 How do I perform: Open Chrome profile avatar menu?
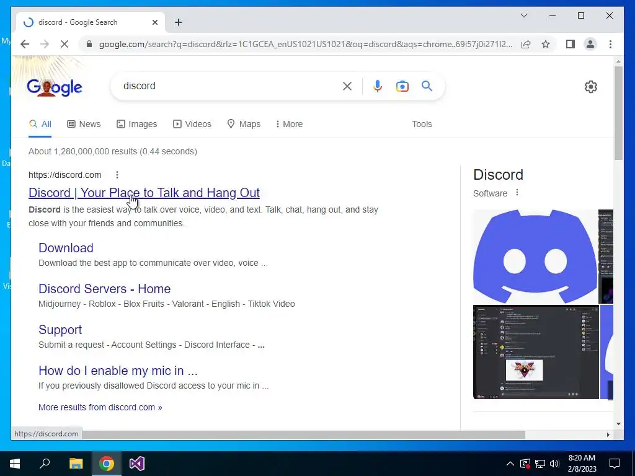click(x=590, y=44)
